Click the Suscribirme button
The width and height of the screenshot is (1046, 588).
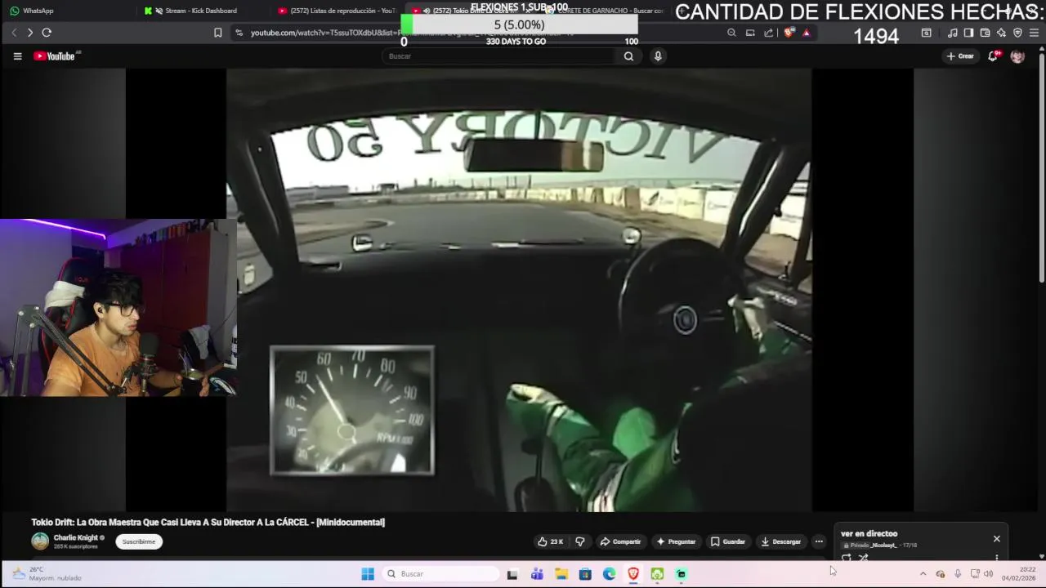point(139,541)
